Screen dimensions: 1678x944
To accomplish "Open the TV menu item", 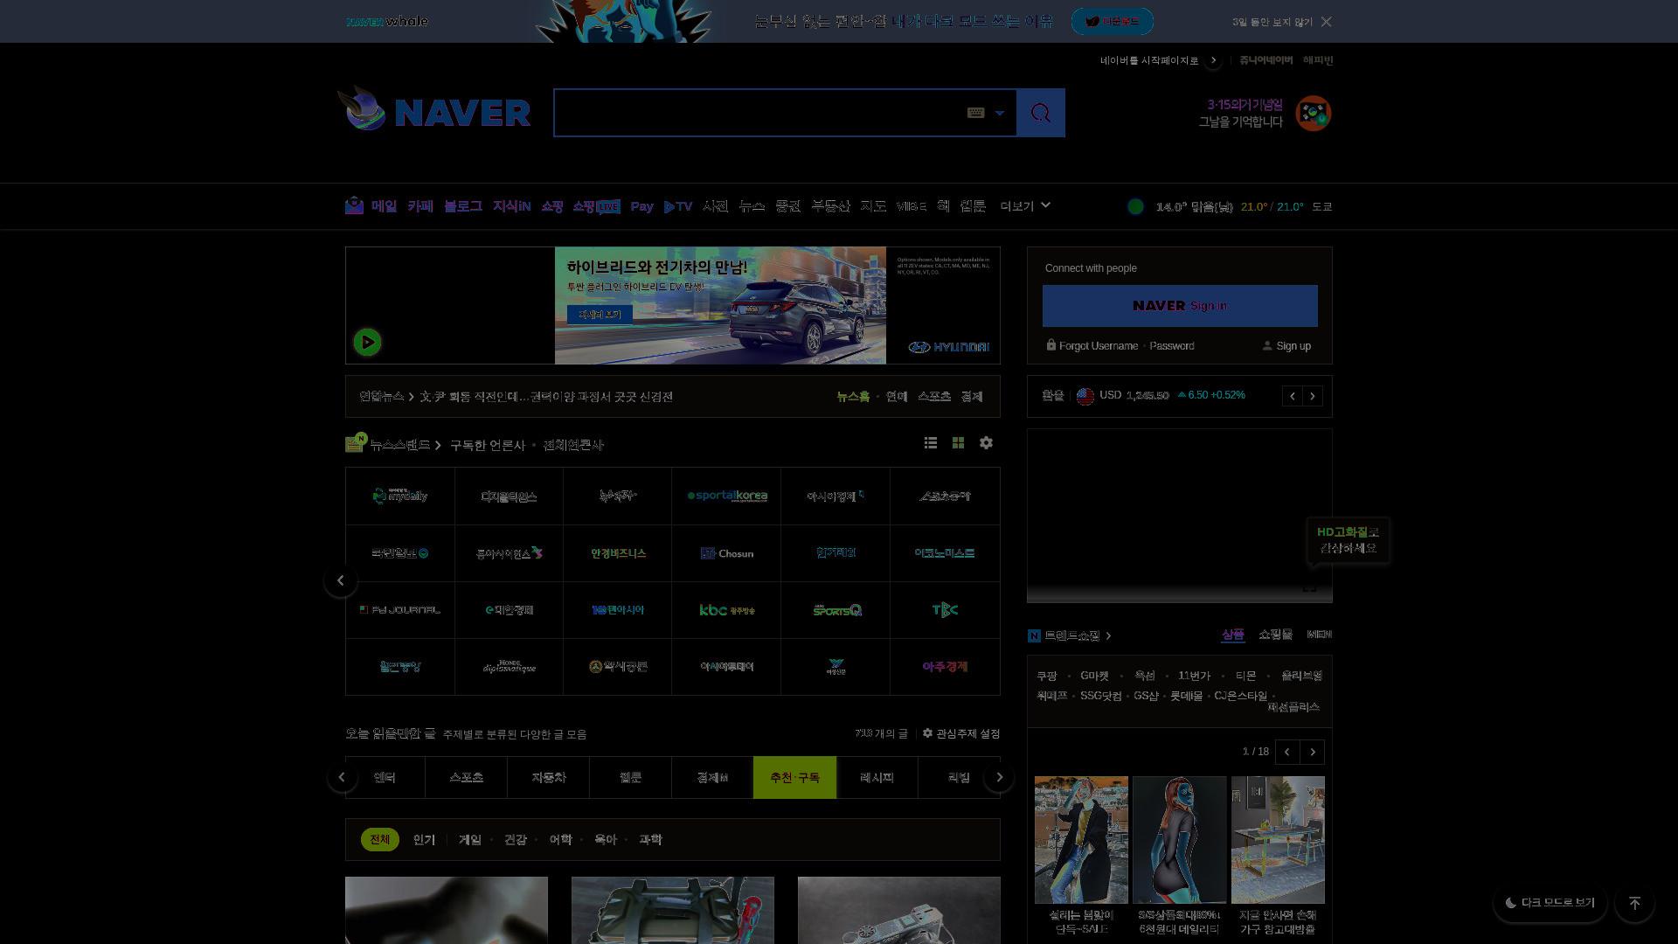I will (678, 206).
